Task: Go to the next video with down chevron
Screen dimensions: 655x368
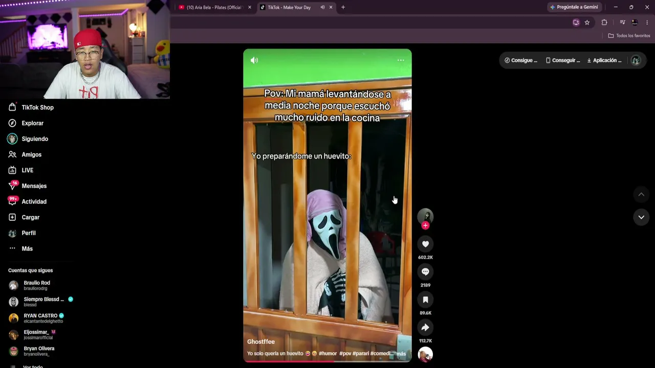Action: (641, 217)
